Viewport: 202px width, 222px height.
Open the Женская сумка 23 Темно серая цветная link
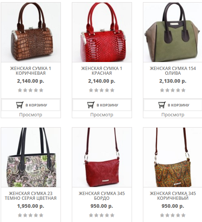coord(31,196)
